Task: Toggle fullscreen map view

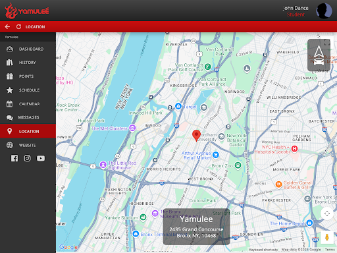Action: [327, 43]
